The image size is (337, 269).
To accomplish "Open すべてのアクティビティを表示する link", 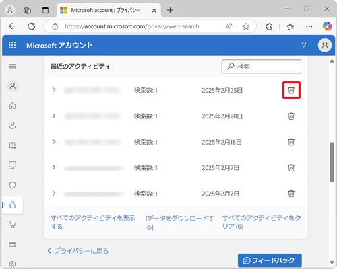I will (x=93, y=222).
